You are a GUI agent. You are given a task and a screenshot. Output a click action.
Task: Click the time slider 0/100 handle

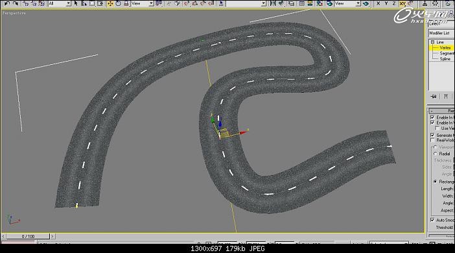pos(28,236)
